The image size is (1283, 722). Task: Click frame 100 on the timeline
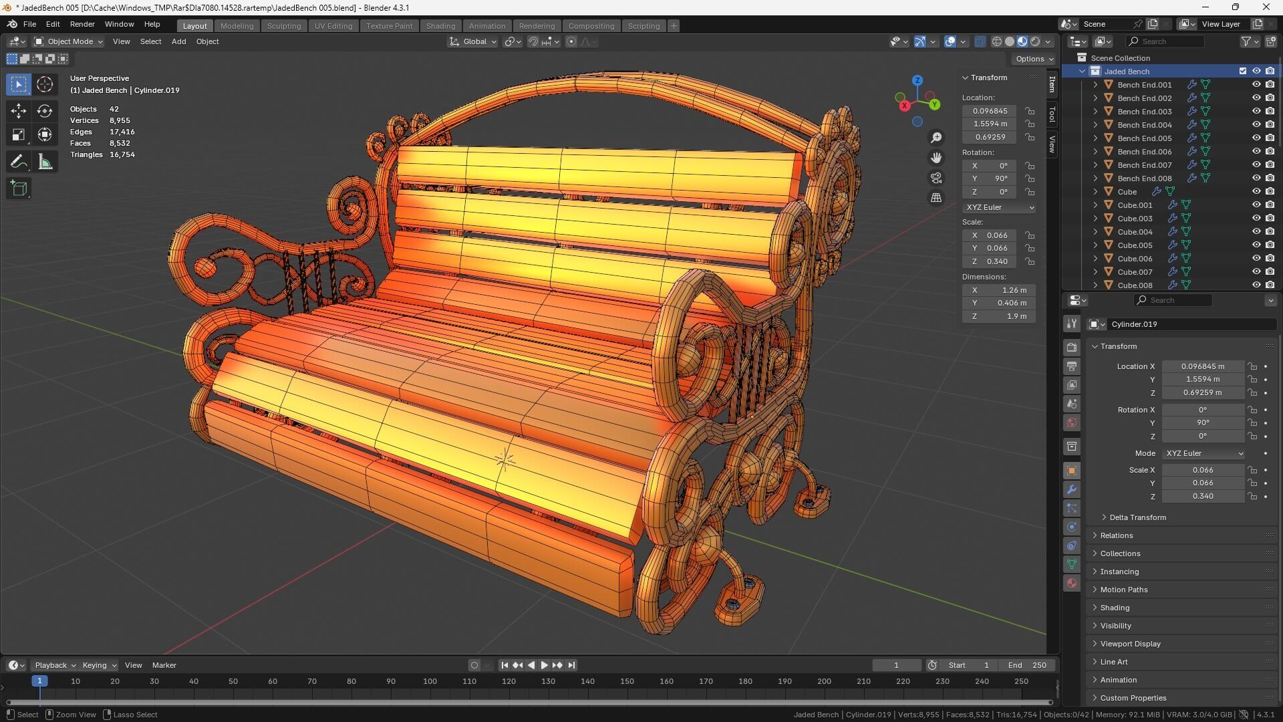click(x=430, y=681)
